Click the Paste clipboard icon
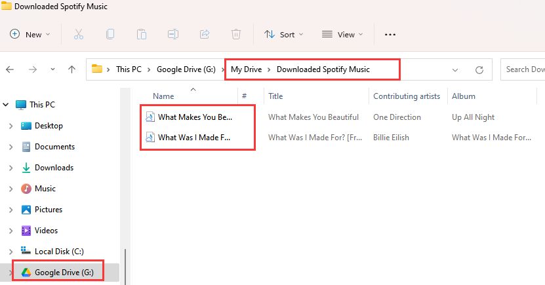Viewport: 545px width, 285px height. (x=141, y=34)
